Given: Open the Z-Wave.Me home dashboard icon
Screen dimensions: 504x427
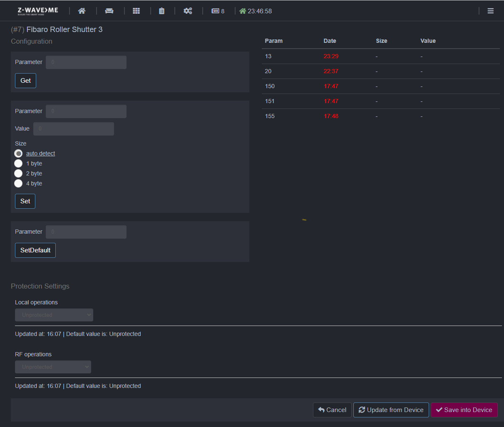Looking at the screenshot, I should 82,10.
